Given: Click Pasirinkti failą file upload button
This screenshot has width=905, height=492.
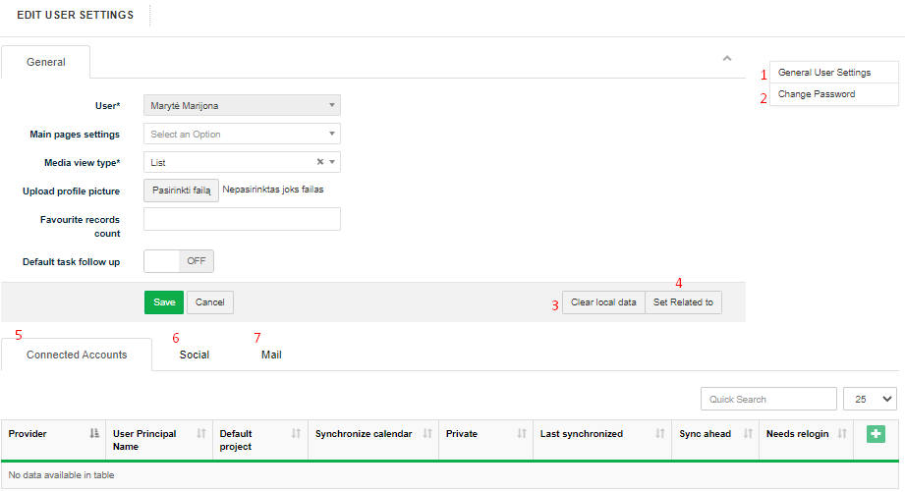Looking at the screenshot, I should coord(181,191).
